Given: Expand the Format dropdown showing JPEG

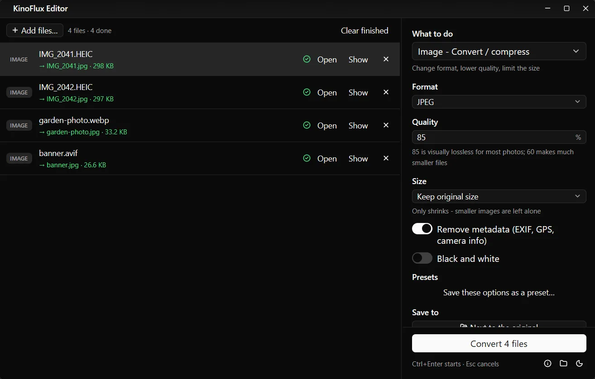Looking at the screenshot, I should (x=499, y=102).
